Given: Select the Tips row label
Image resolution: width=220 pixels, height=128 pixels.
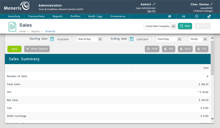Looking at the screenshot, I should 9,108.
